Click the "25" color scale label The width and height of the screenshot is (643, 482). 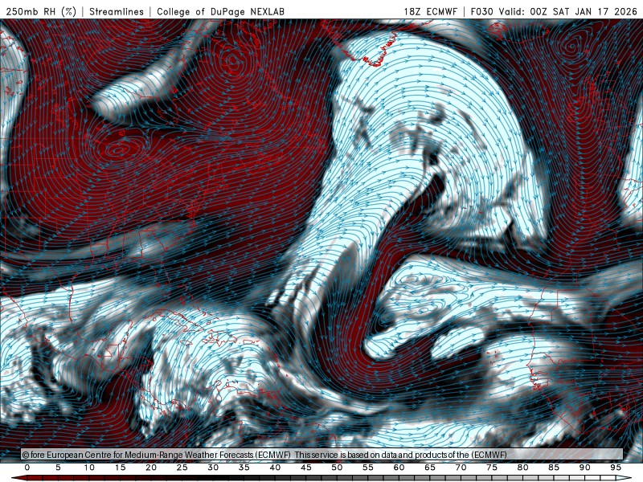pos(182,468)
